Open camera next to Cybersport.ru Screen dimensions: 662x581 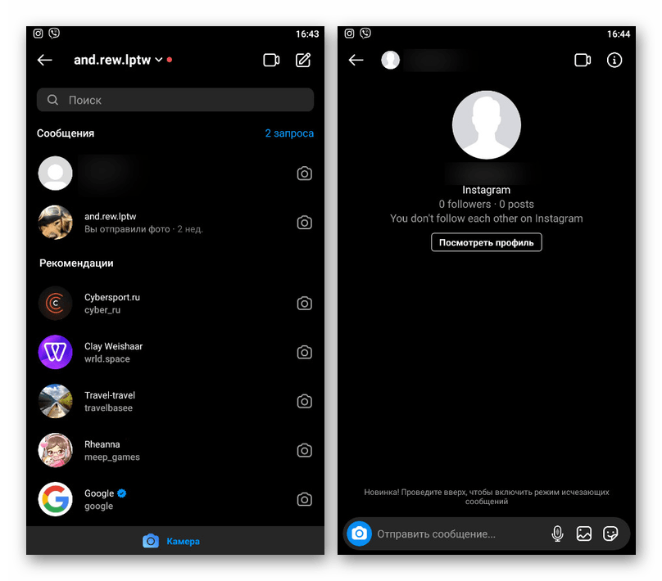(x=305, y=303)
